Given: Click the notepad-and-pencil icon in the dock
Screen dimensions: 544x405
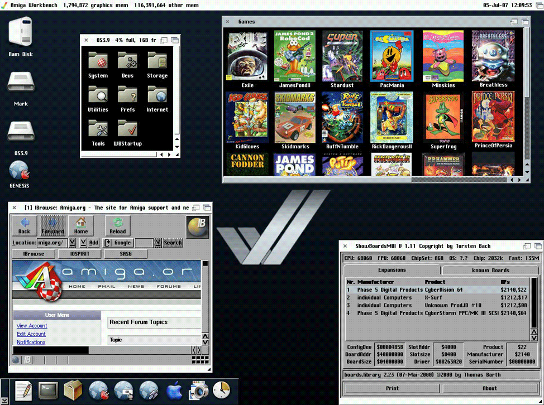Looking at the screenshot, I should (23, 391).
